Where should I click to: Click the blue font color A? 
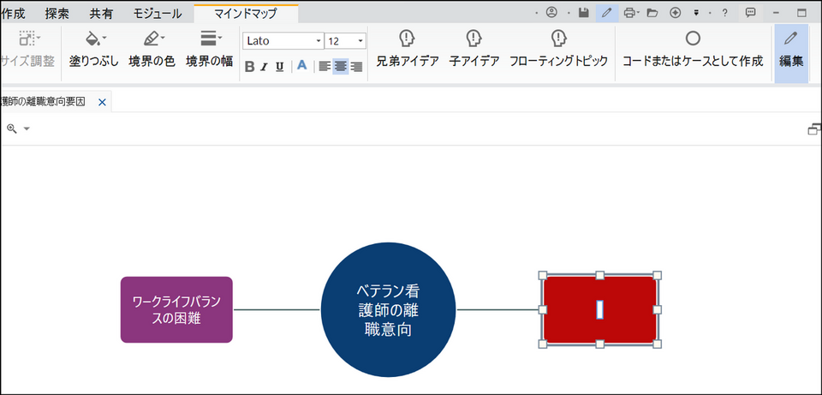coord(301,66)
